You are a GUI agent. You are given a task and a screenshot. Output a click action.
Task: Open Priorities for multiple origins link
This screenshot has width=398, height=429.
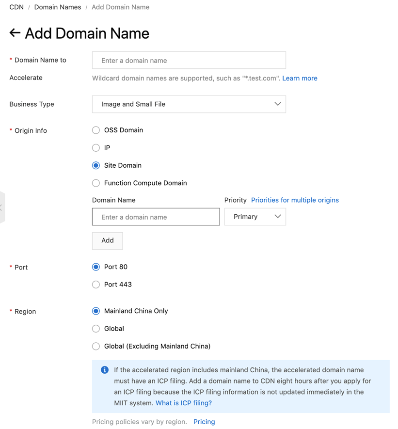(x=295, y=200)
